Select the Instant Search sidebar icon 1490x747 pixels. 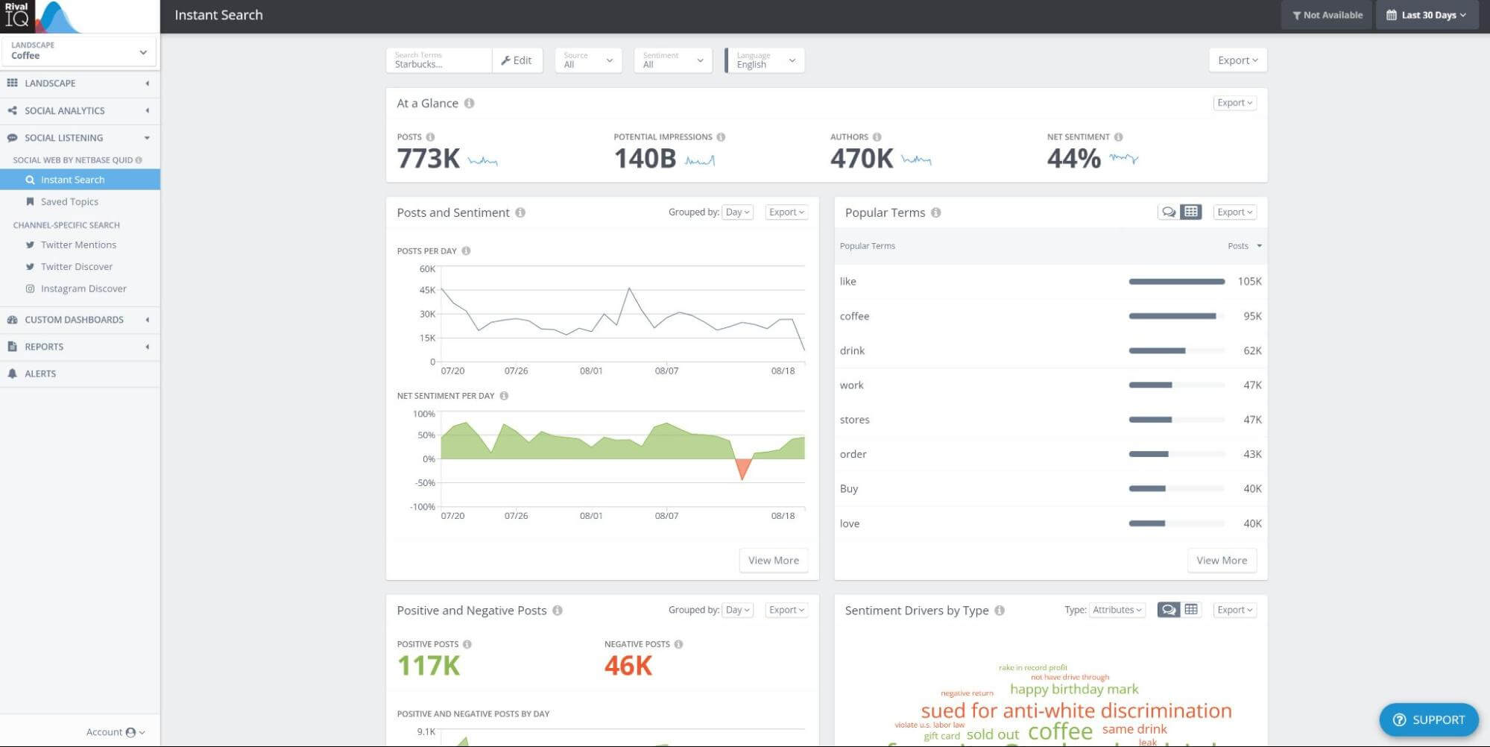(31, 179)
